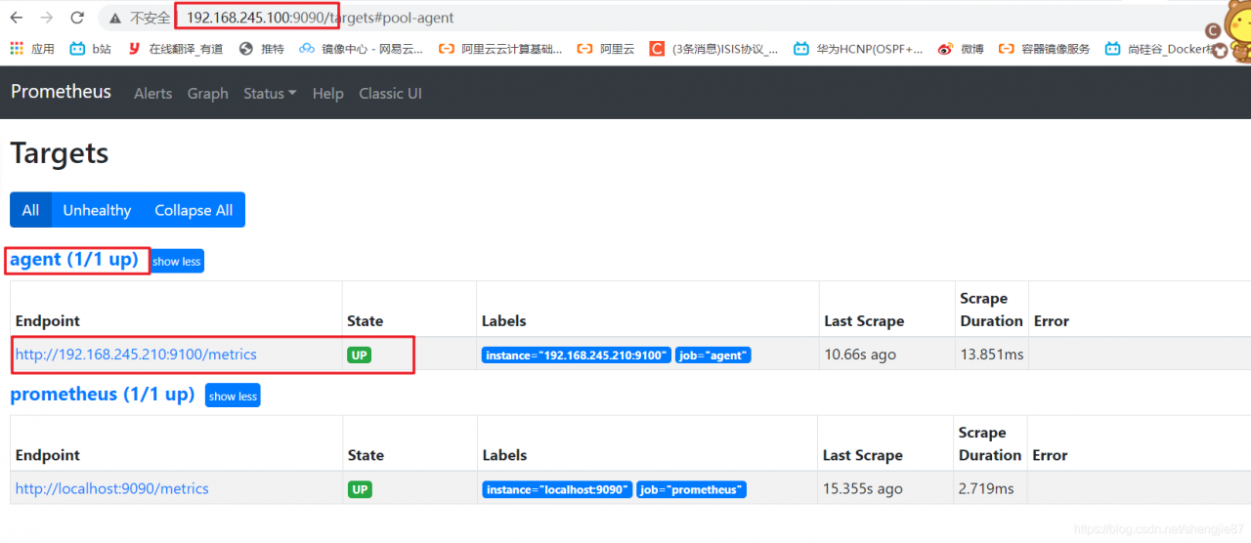Open the localhost:9090/metrics endpoint link
The image size is (1251, 543).
pyautogui.click(x=112, y=488)
